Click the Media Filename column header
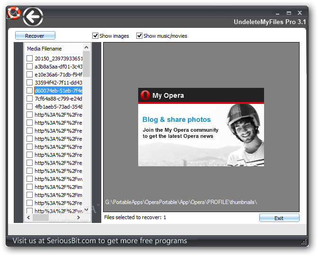The image size is (318, 256). point(53,49)
